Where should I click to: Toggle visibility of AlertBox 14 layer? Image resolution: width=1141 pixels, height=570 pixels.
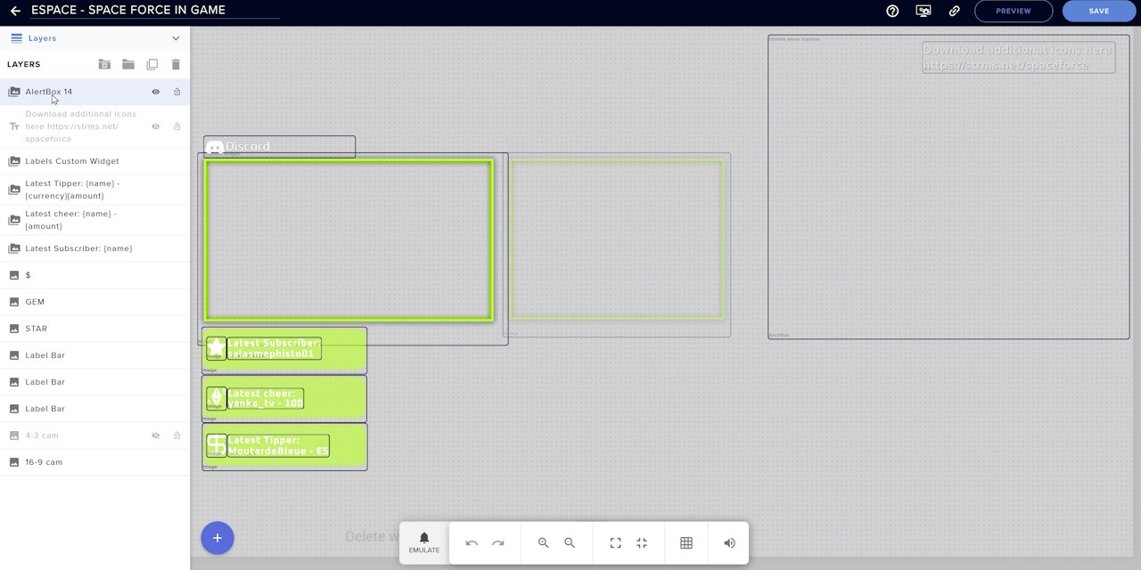(155, 92)
